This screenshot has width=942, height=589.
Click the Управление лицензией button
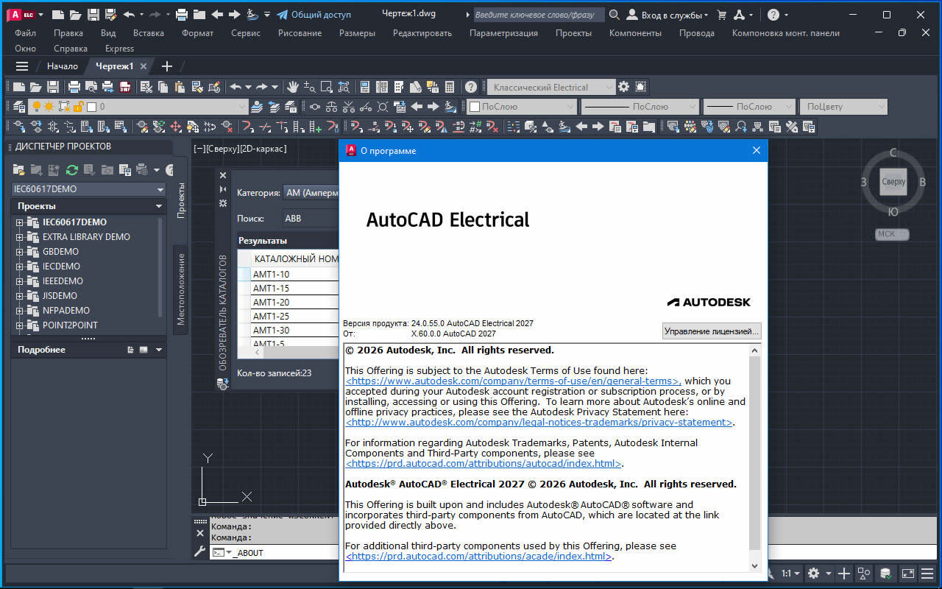coord(711,331)
